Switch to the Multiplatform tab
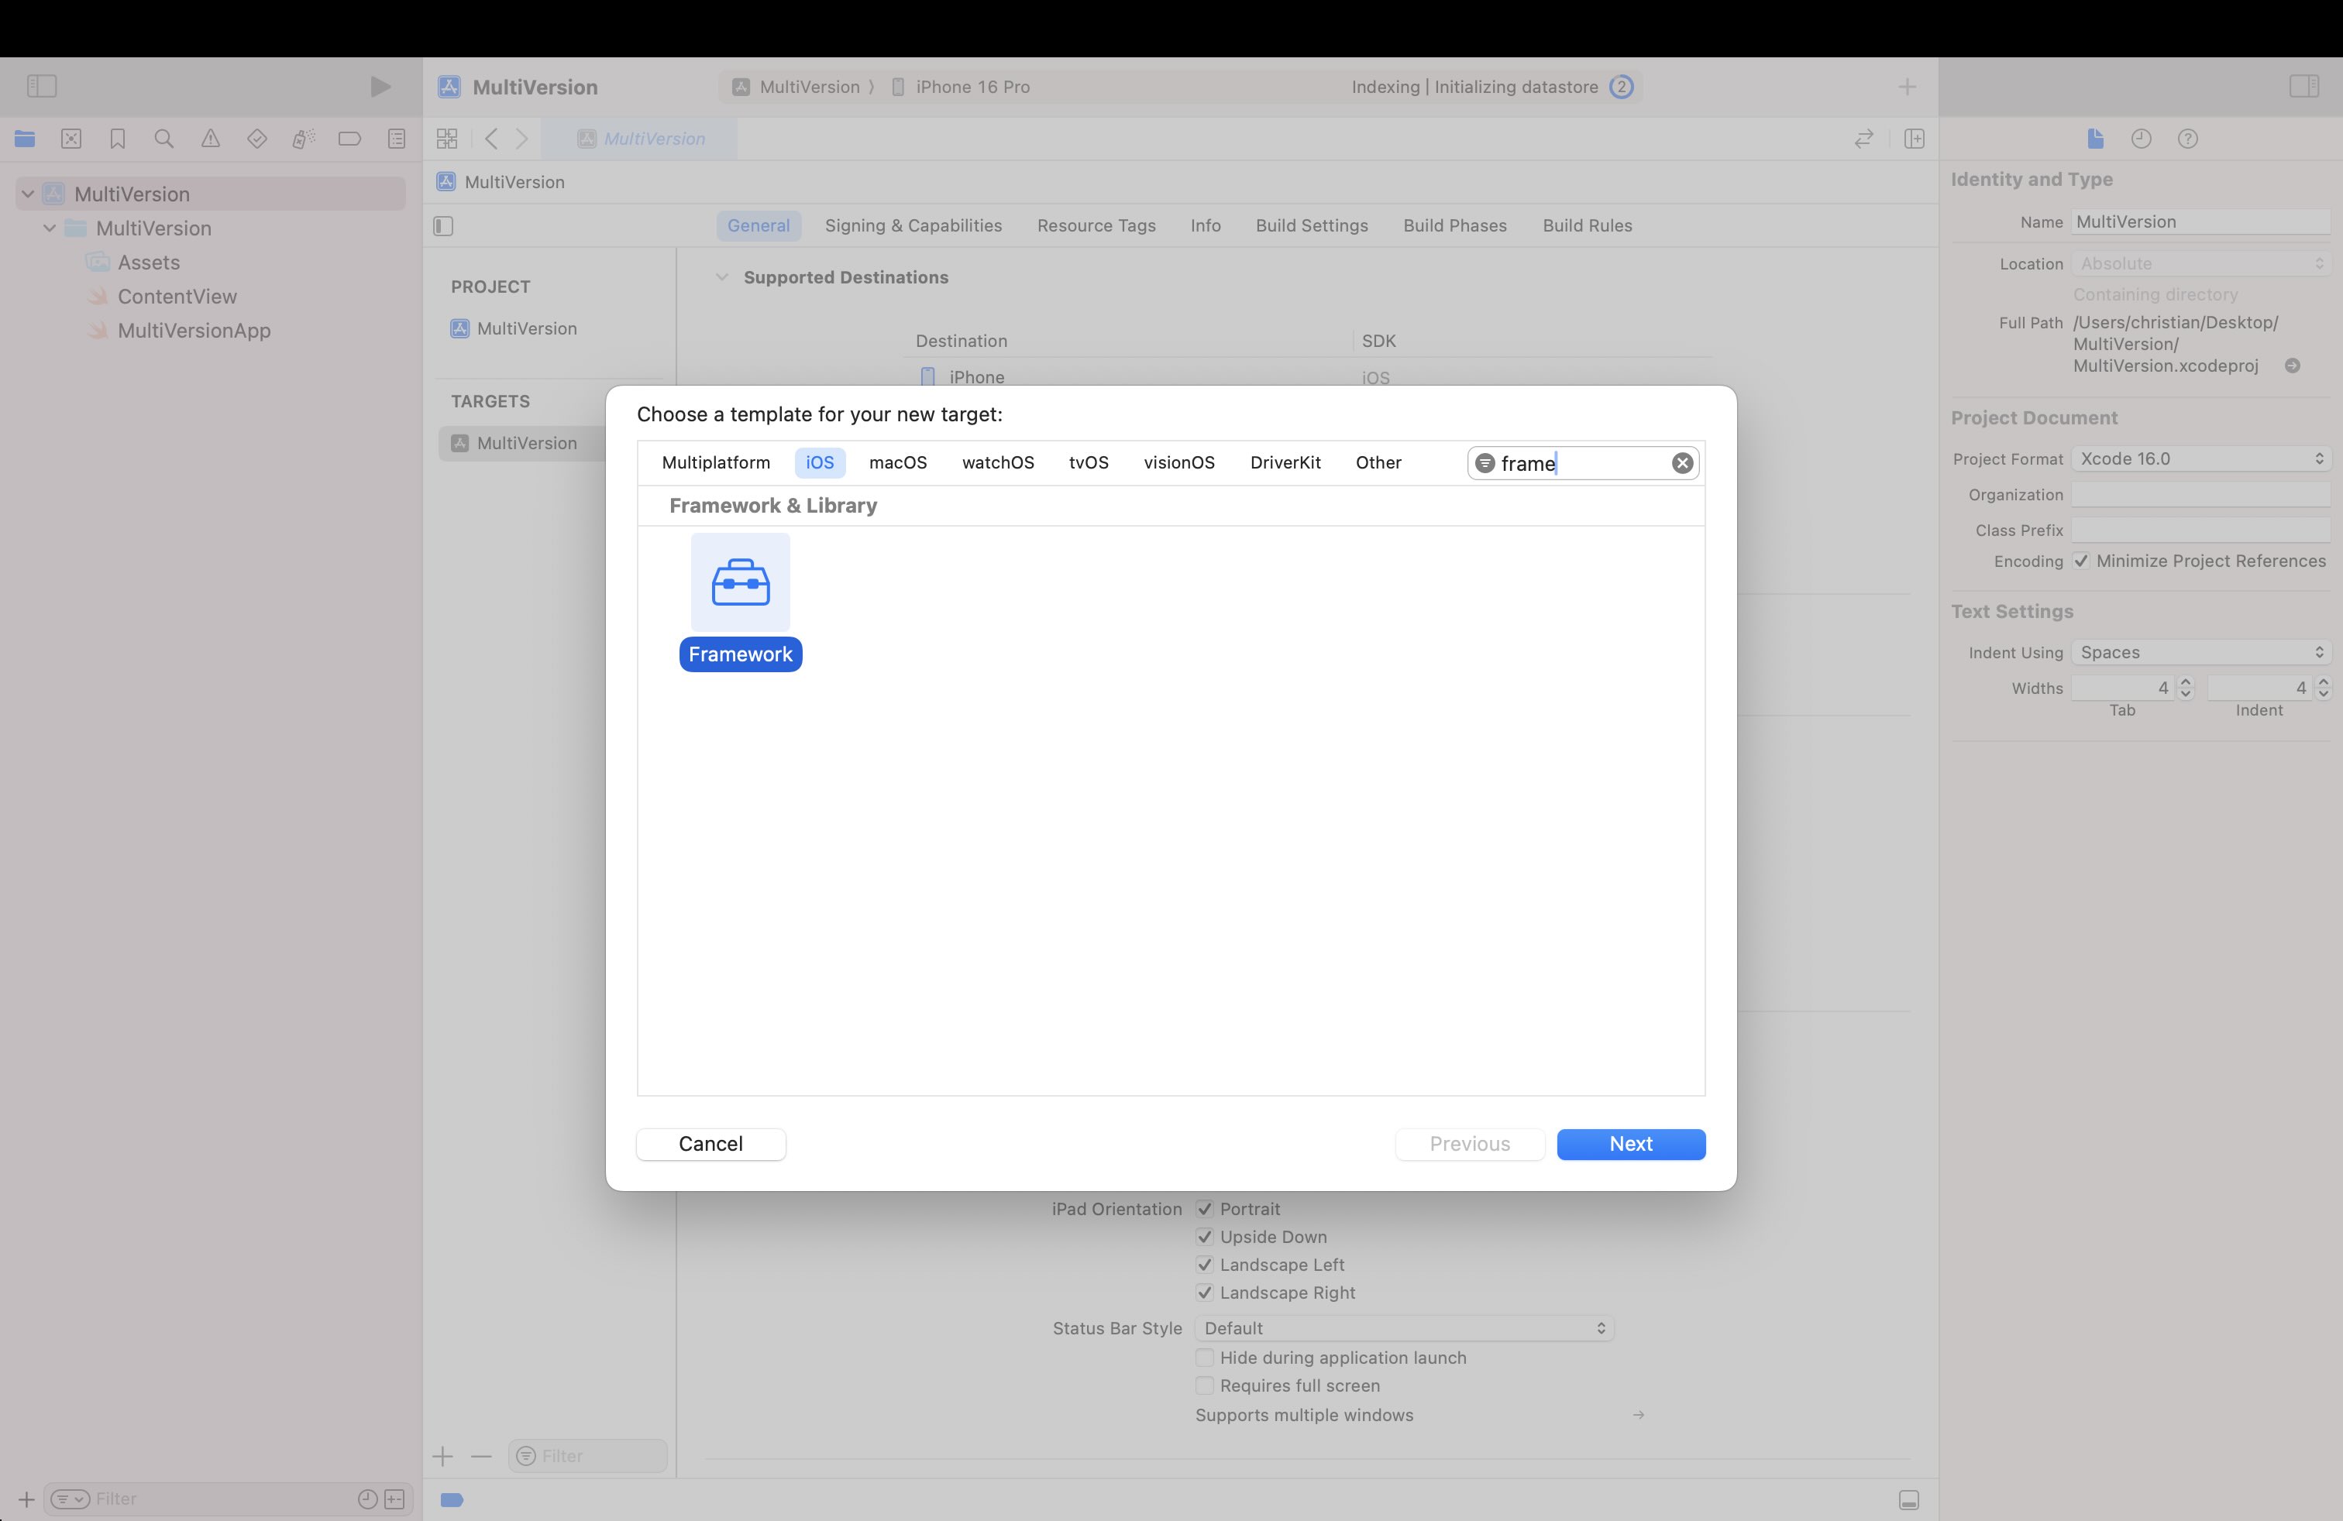The width and height of the screenshot is (2343, 1521). [716, 462]
